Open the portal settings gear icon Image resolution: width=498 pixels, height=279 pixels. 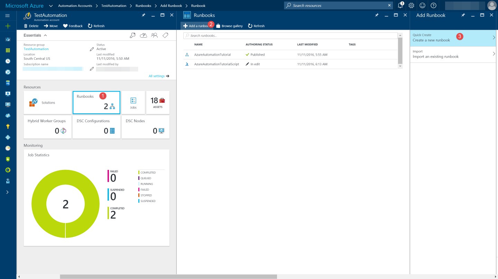(x=411, y=6)
